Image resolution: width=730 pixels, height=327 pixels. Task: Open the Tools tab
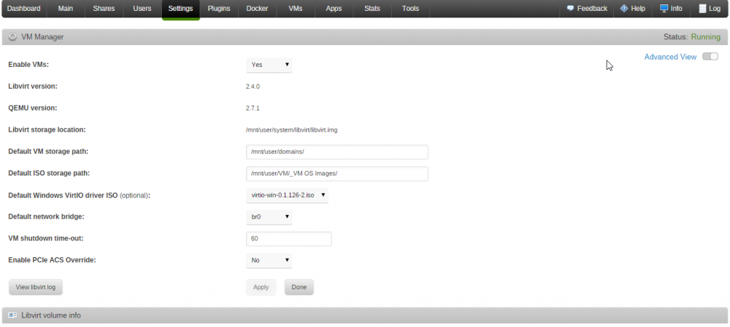410,9
